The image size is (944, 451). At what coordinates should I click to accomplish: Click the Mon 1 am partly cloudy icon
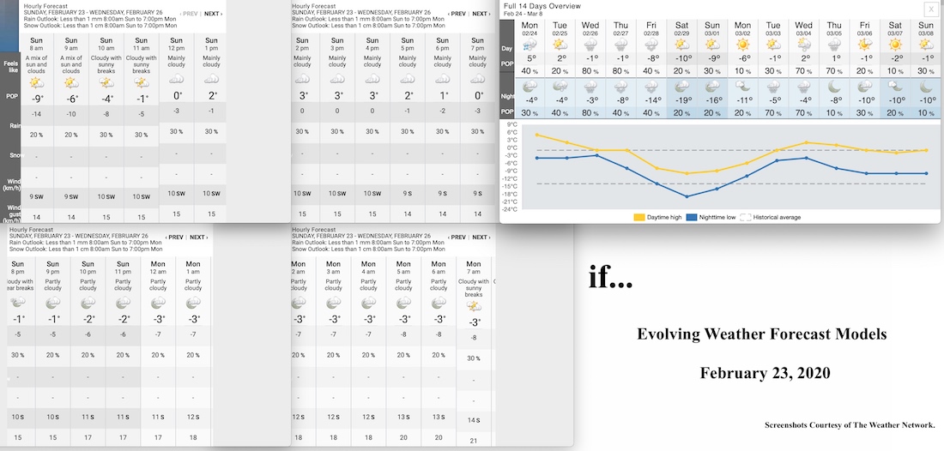[x=192, y=303]
